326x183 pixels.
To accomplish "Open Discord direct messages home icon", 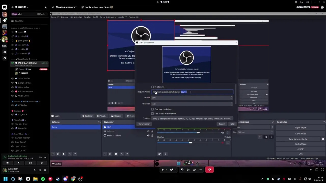I will (x=5, y=7).
